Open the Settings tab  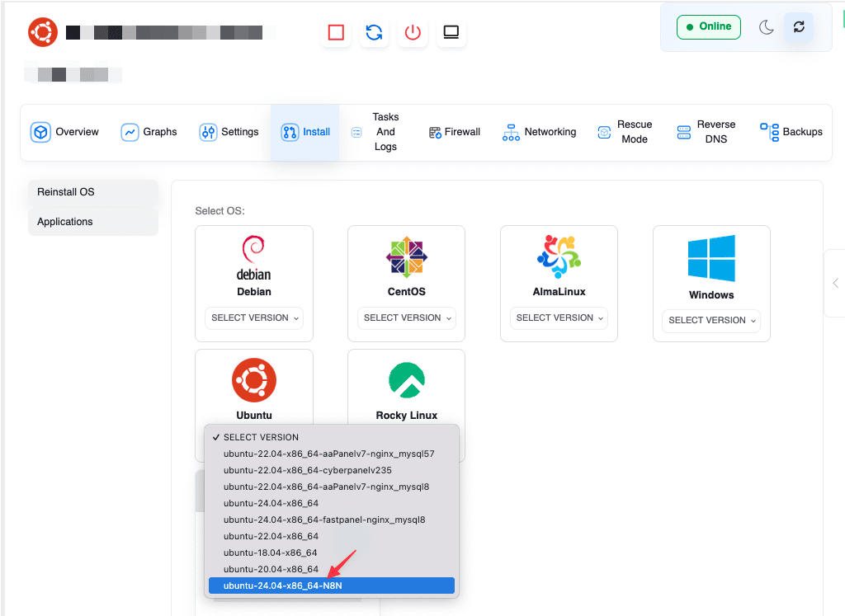[x=229, y=132]
